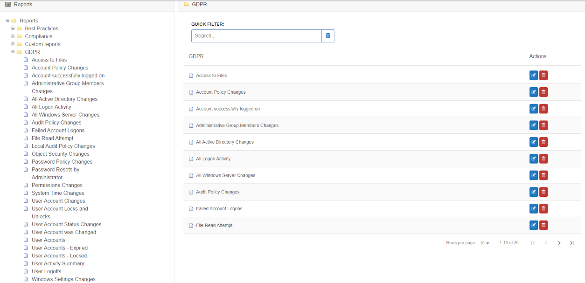The width and height of the screenshot is (585, 283).
Task: Open Access to Files in the table
Action: click(211, 76)
